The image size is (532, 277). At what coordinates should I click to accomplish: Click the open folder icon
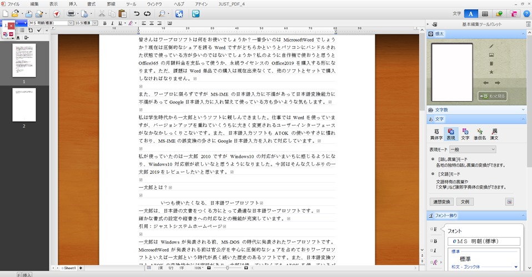click(15, 13)
